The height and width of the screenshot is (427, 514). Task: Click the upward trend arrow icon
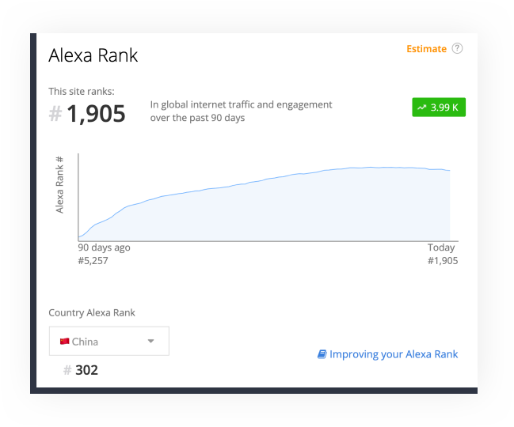[421, 108]
